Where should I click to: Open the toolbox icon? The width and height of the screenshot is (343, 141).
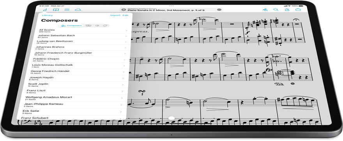tap(298, 10)
